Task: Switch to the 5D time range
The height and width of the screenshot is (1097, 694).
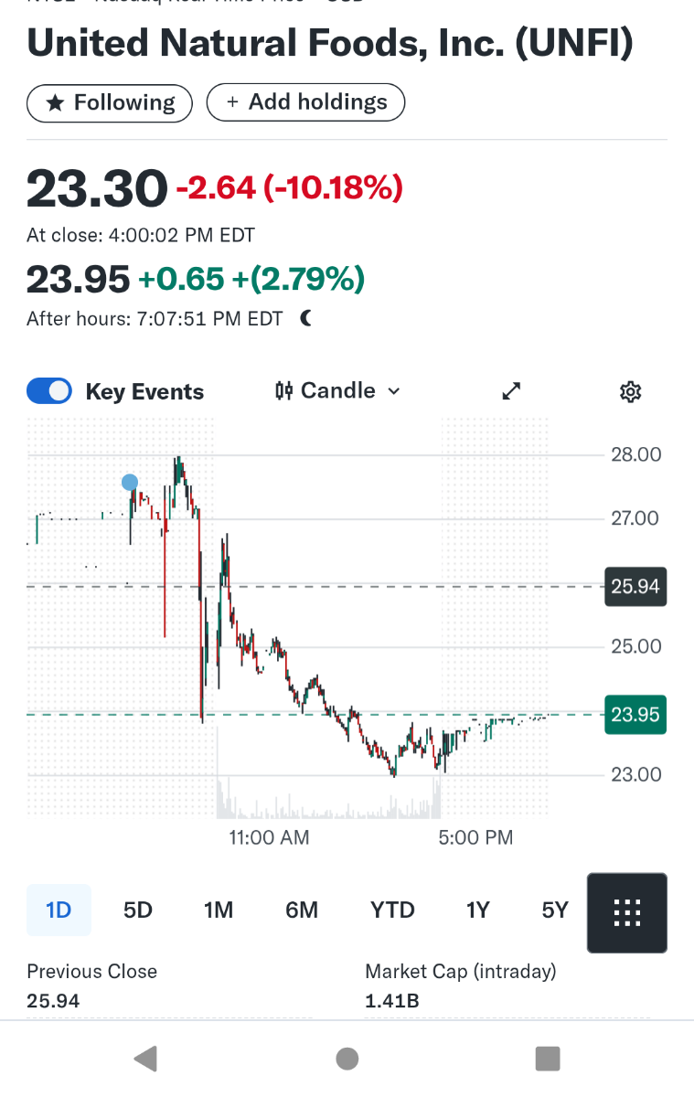Action: pos(138,910)
